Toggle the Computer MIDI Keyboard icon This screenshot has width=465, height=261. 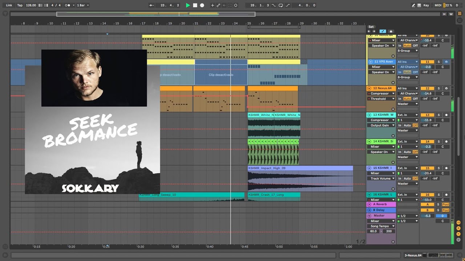[418, 5]
